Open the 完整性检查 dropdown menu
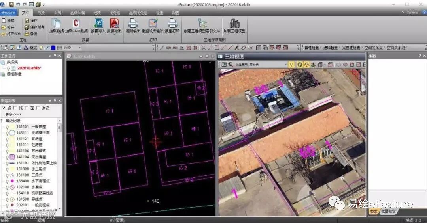 tap(352, 48)
